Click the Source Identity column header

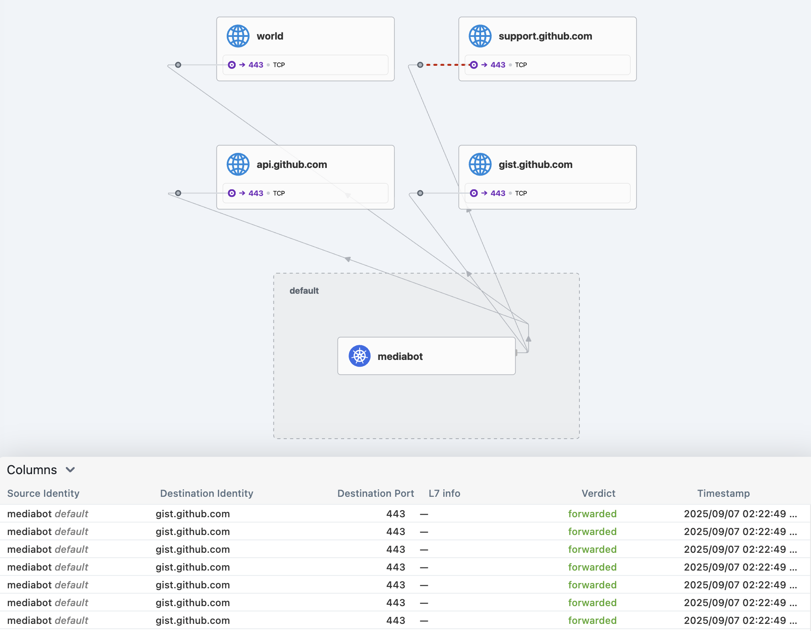[43, 493]
